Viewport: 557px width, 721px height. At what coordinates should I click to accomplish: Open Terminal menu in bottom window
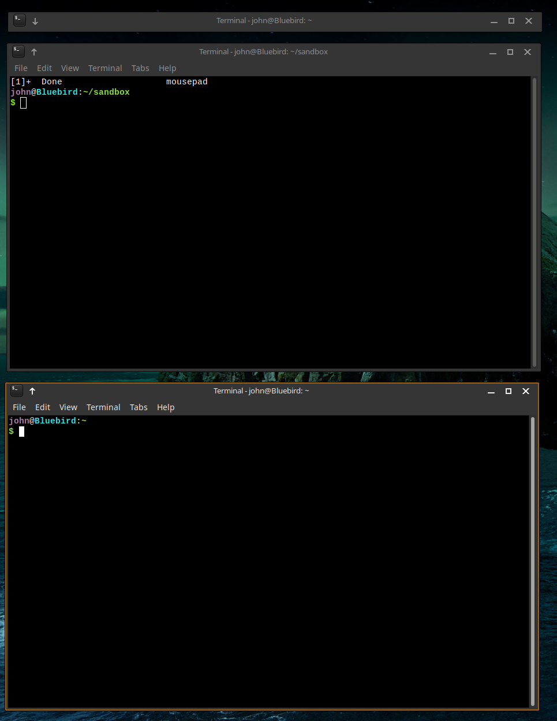coord(103,407)
